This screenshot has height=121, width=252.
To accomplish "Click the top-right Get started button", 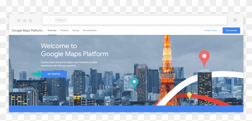I will [231, 30].
